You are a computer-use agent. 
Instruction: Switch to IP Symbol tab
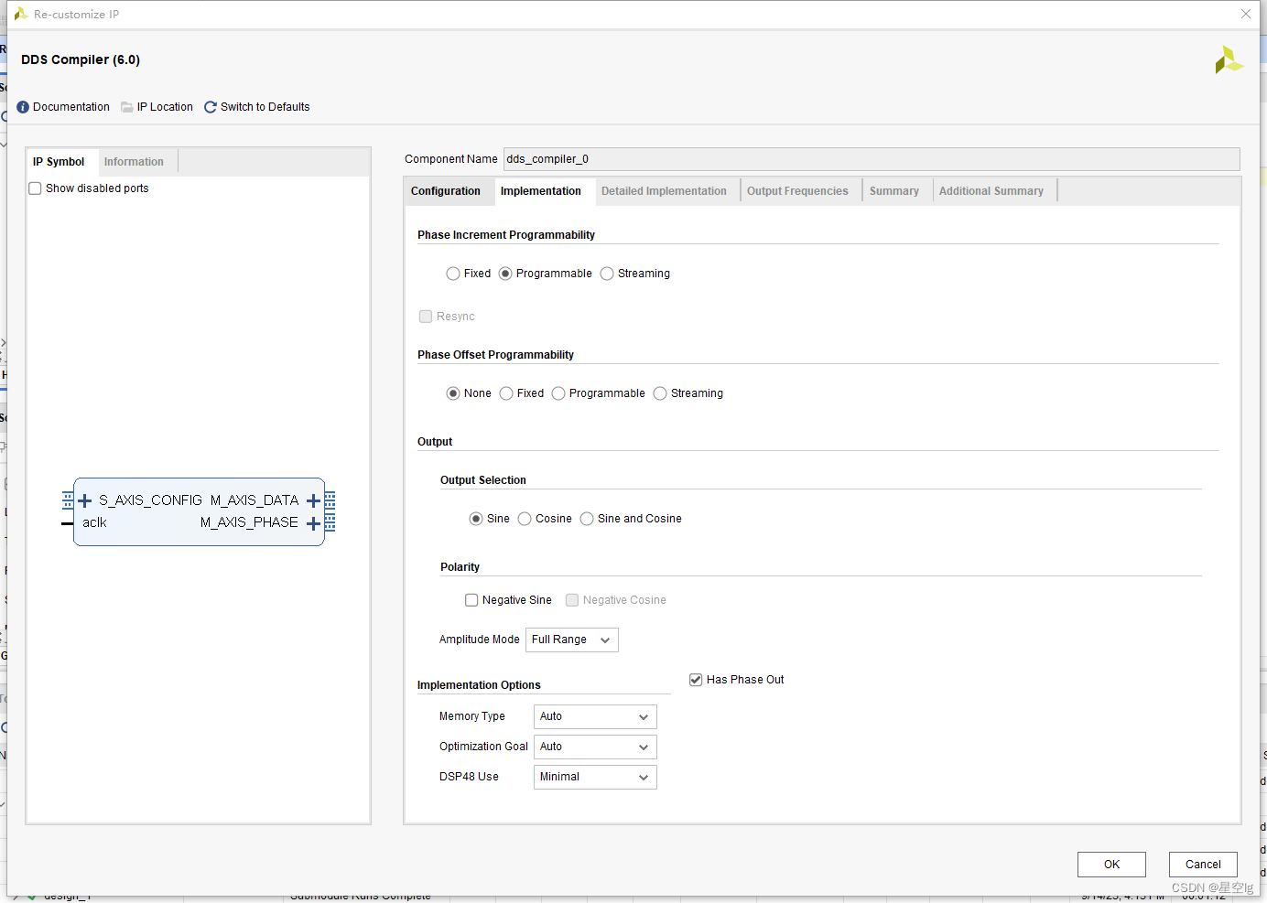coord(59,162)
